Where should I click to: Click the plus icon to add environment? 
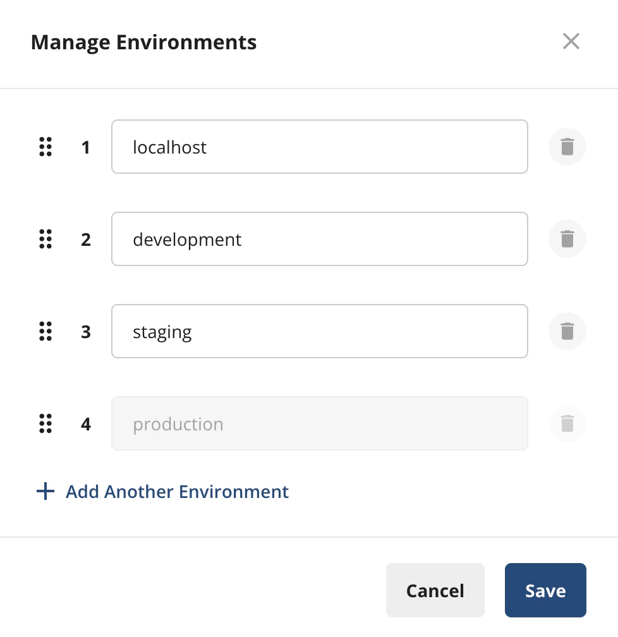[x=45, y=492]
